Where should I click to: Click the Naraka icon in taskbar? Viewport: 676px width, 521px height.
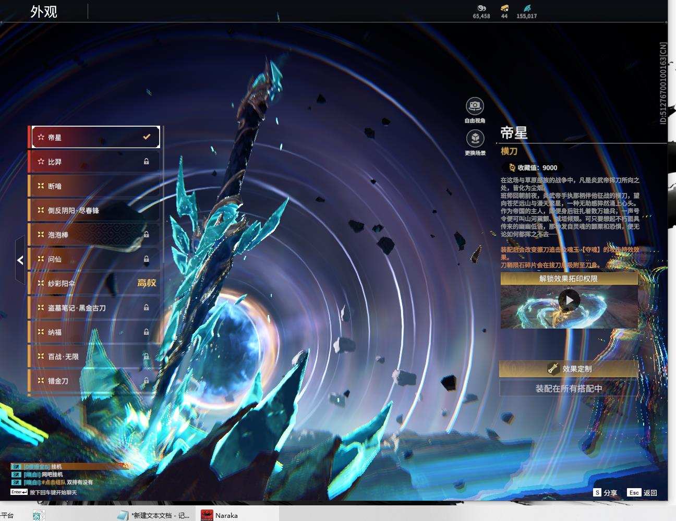207,515
